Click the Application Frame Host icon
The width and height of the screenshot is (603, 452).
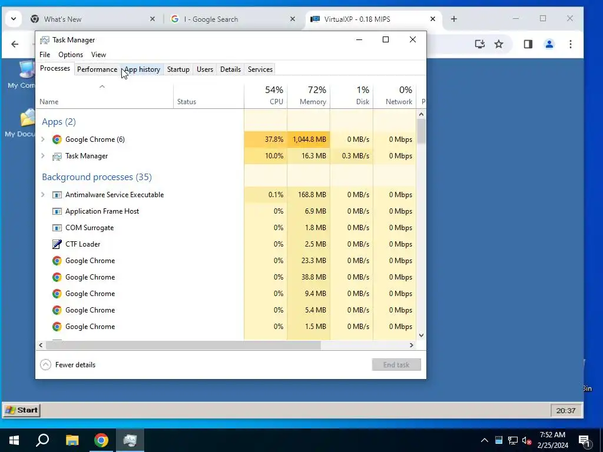[x=57, y=211]
